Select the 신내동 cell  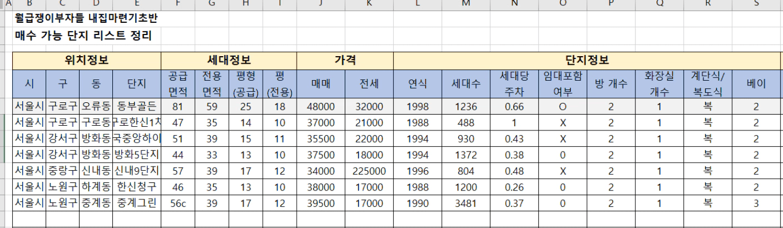click(x=95, y=171)
